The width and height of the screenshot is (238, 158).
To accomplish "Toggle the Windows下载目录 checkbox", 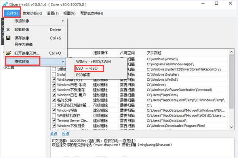I will [x=54, y=126].
